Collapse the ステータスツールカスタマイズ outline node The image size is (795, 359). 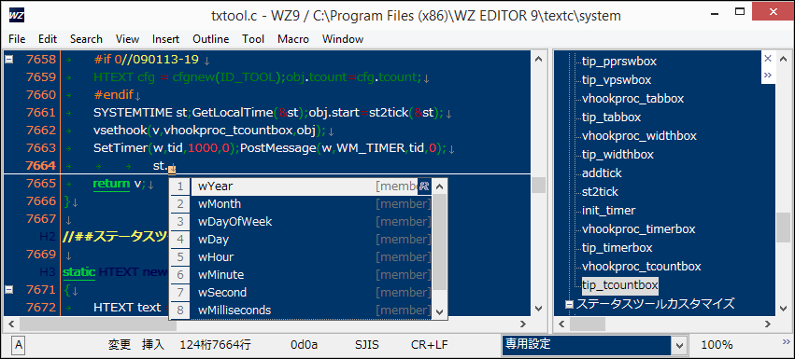coord(569,304)
